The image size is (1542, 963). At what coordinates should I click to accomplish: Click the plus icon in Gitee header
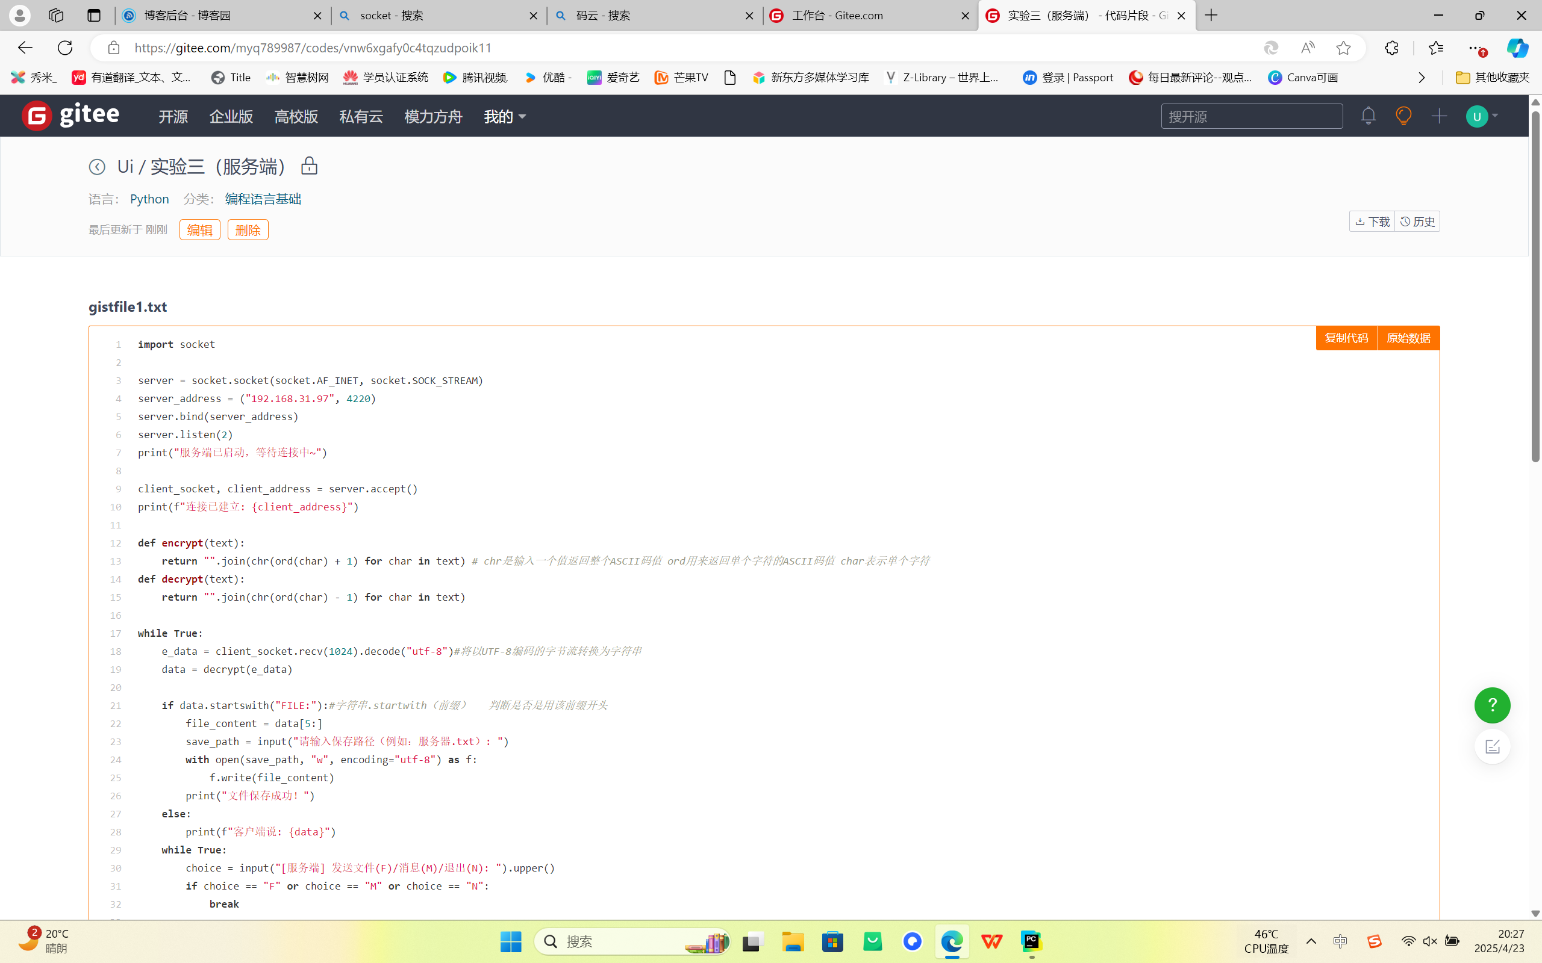(x=1439, y=116)
